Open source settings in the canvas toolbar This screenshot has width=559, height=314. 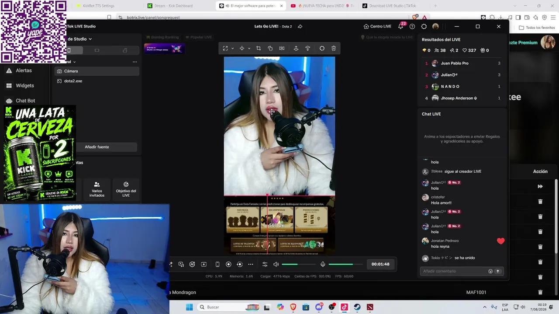coord(322,48)
